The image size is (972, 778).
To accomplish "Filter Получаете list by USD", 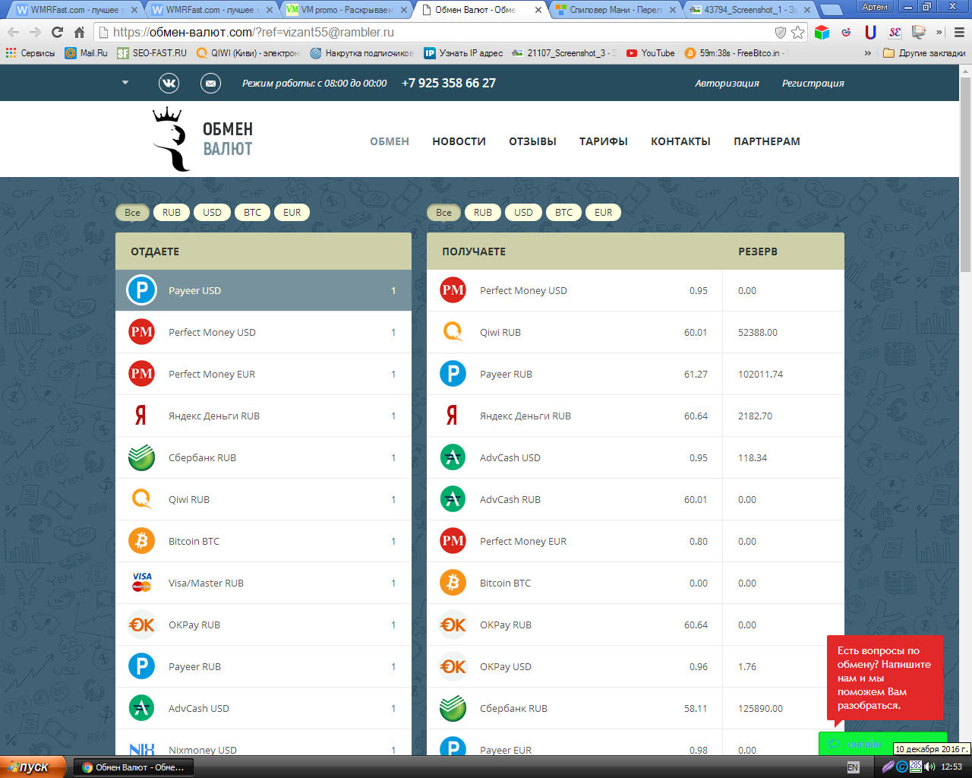I will [523, 213].
